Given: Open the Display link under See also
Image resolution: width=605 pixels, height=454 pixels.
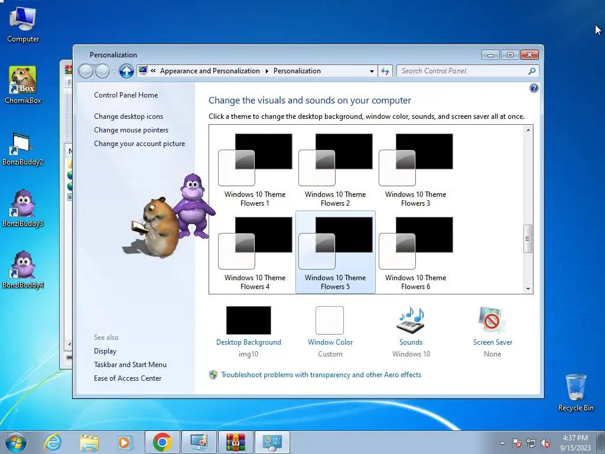Looking at the screenshot, I should click(x=105, y=351).
